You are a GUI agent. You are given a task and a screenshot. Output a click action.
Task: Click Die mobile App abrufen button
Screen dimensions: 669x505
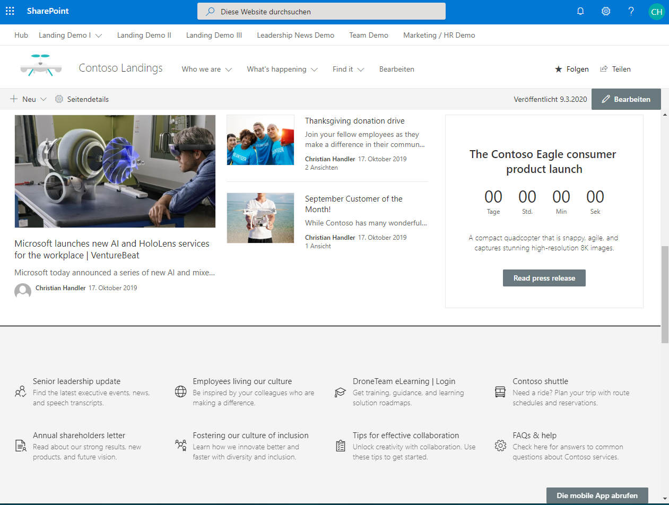[x=597, y=495]
